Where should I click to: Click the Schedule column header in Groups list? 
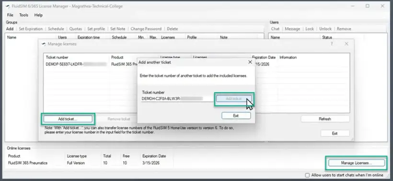click(119, 37)
